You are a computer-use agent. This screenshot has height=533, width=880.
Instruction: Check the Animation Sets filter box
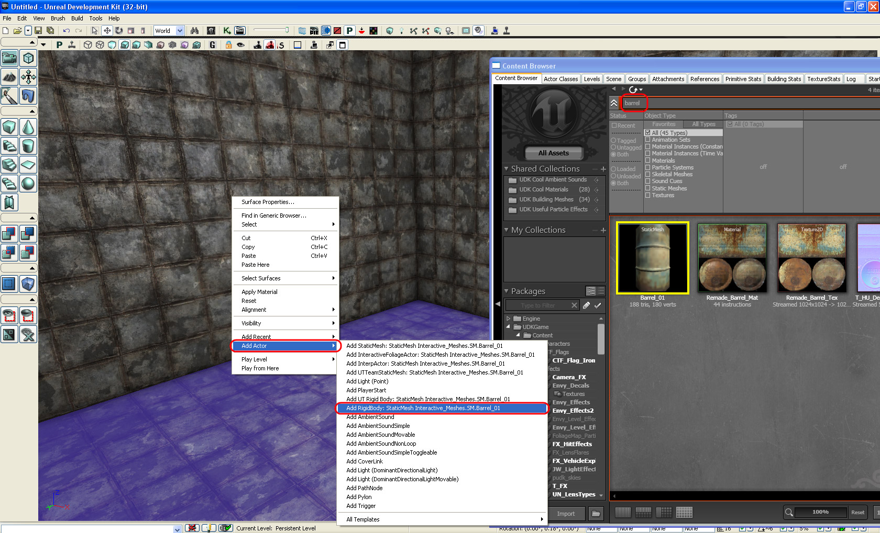tap(648, 140)
